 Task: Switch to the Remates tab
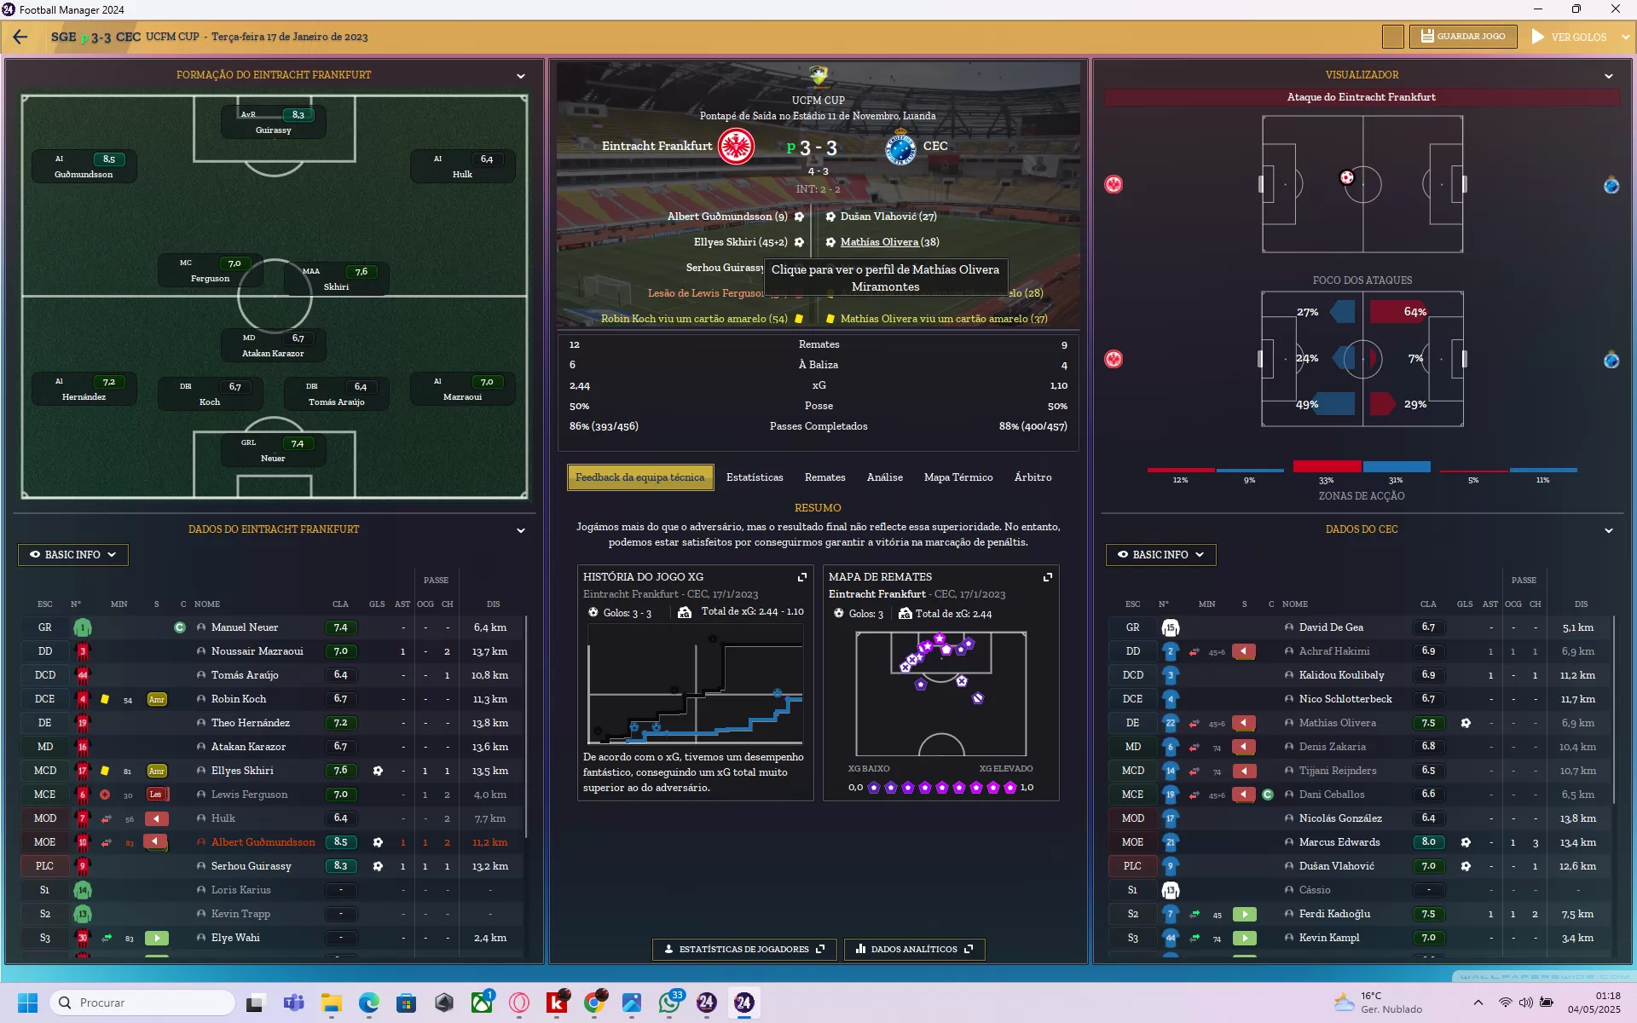coord(825,477)
